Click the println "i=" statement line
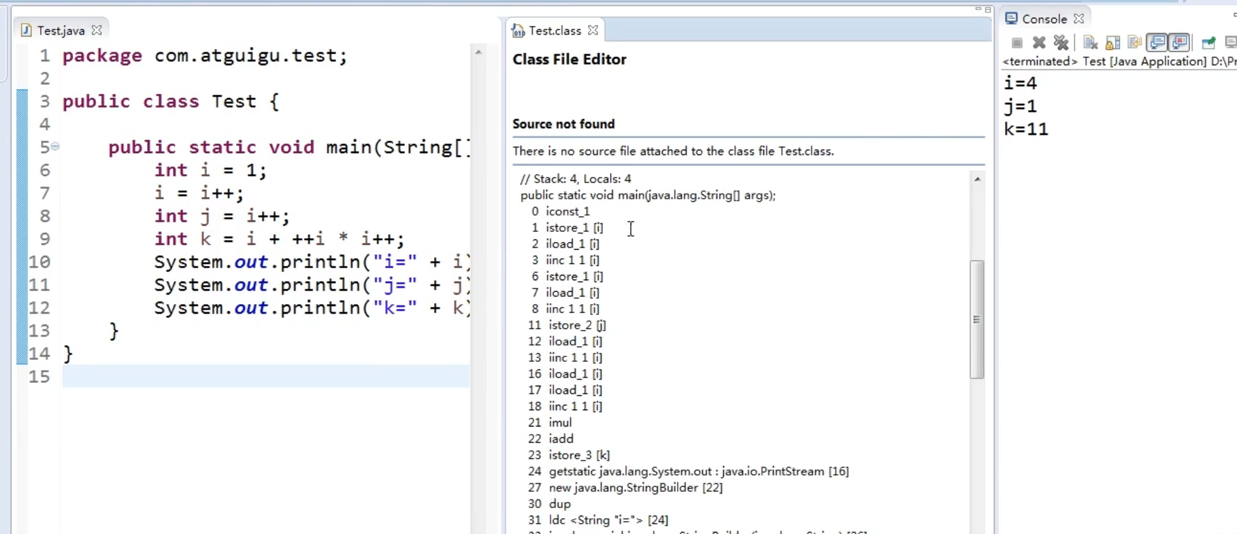Screen dimensions: 1237x534 (x=312, y=263)
